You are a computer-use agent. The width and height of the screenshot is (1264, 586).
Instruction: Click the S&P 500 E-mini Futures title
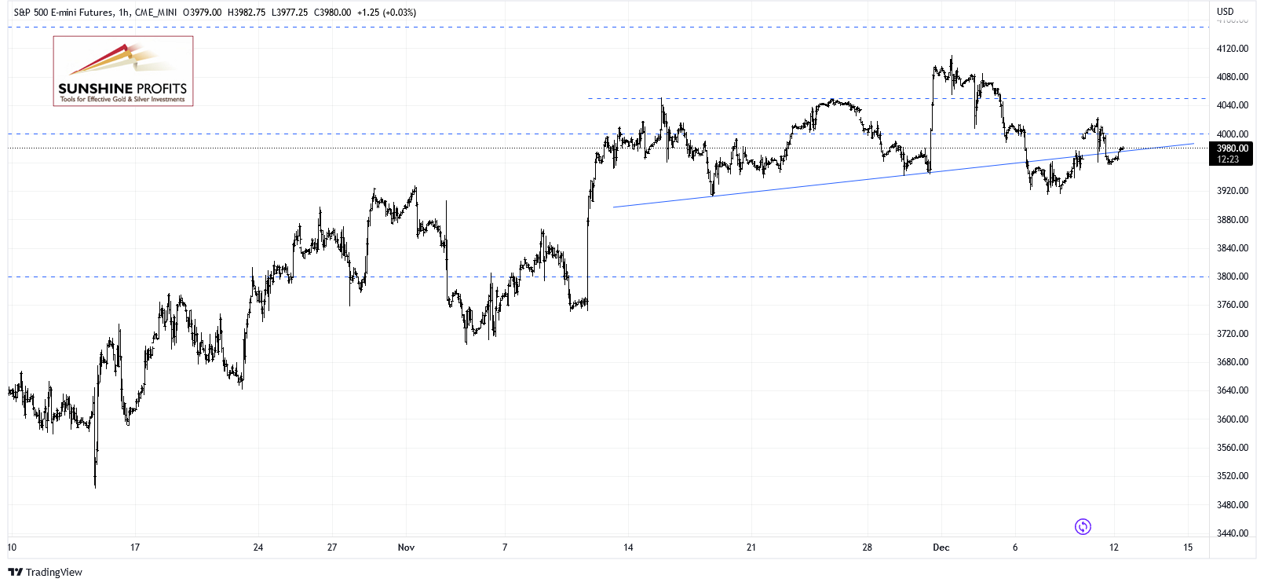64,13
